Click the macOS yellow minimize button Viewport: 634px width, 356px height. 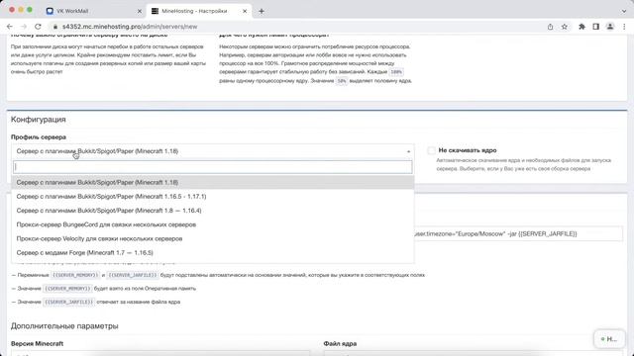pos(21,10)
